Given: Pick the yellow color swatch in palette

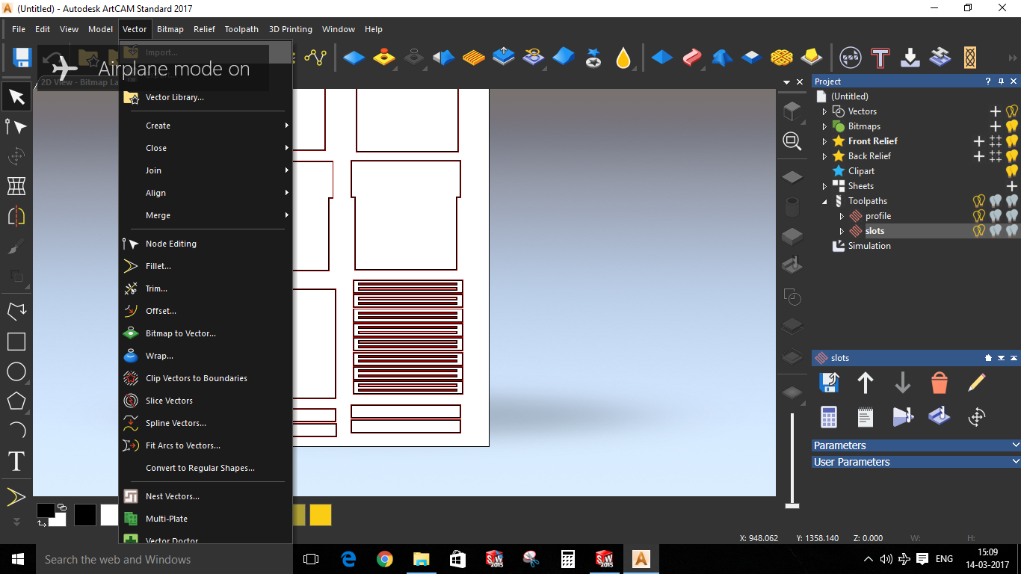Looking at the screenshot, I should pos(321,515).
